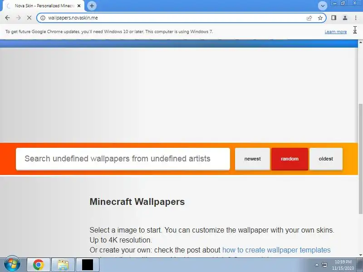Click the Chrome taskbar icon
This screenshot has width=363, height=272.
click(x=39, y=265)
